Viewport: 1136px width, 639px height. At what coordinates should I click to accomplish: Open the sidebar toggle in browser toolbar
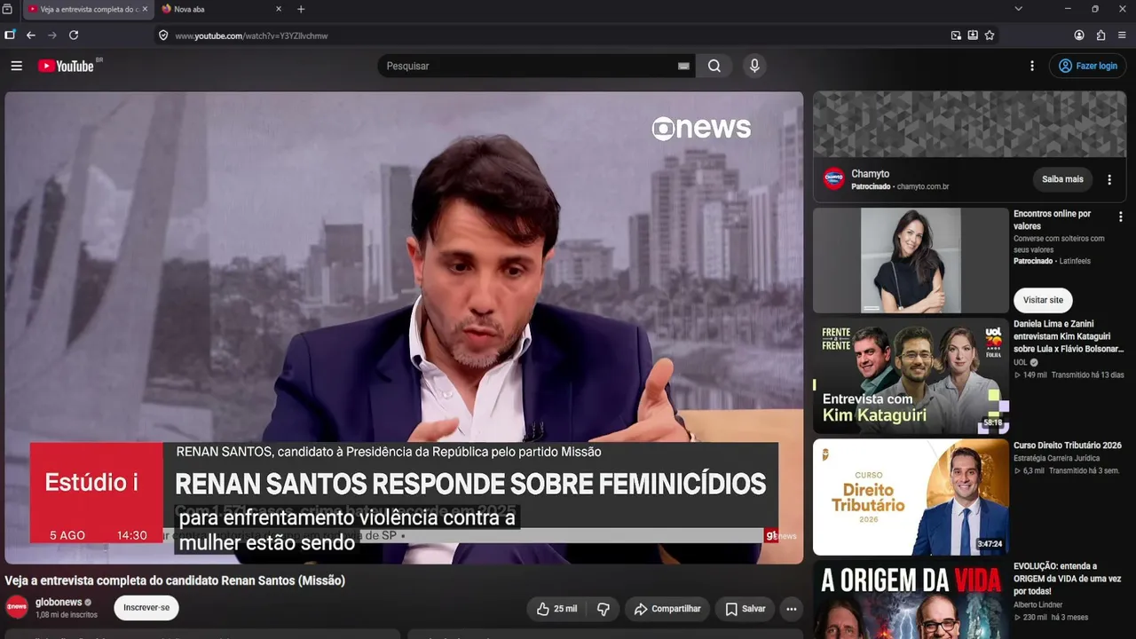coord(10,35)
